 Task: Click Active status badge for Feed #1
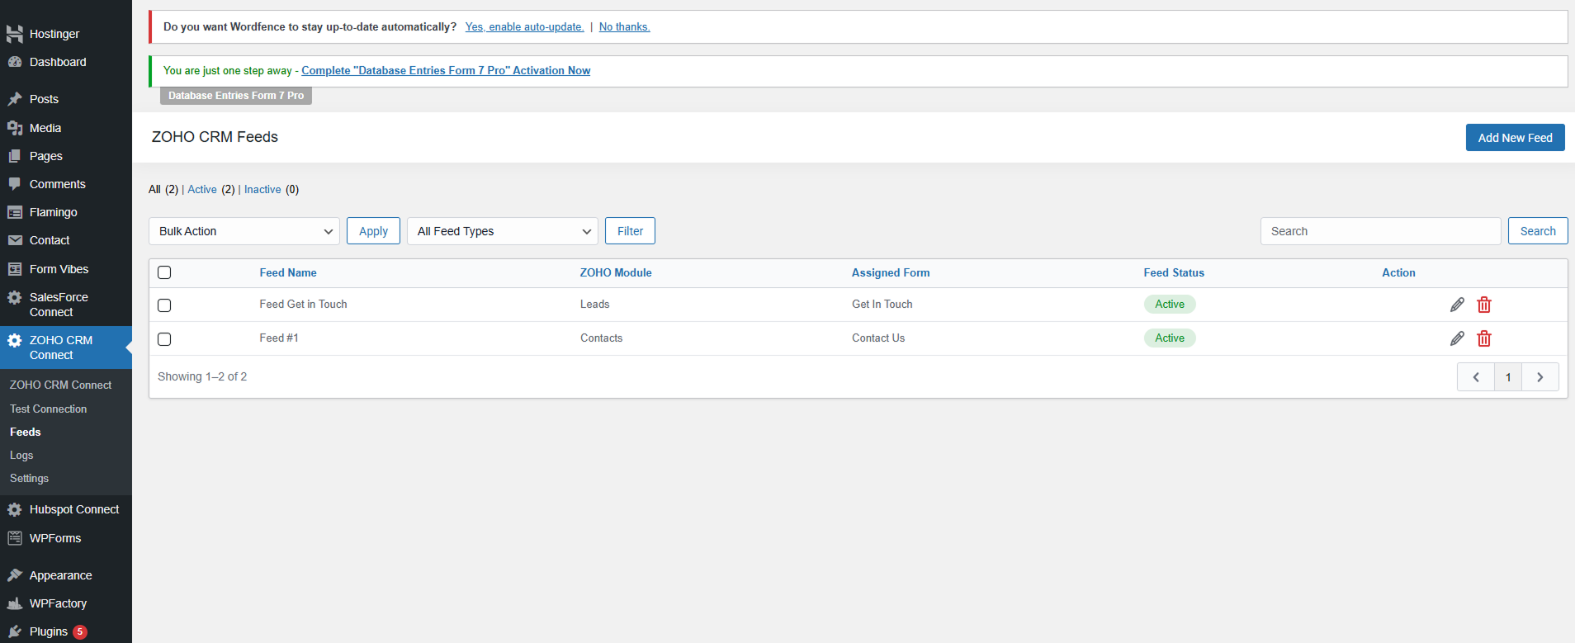[1170, 338]
